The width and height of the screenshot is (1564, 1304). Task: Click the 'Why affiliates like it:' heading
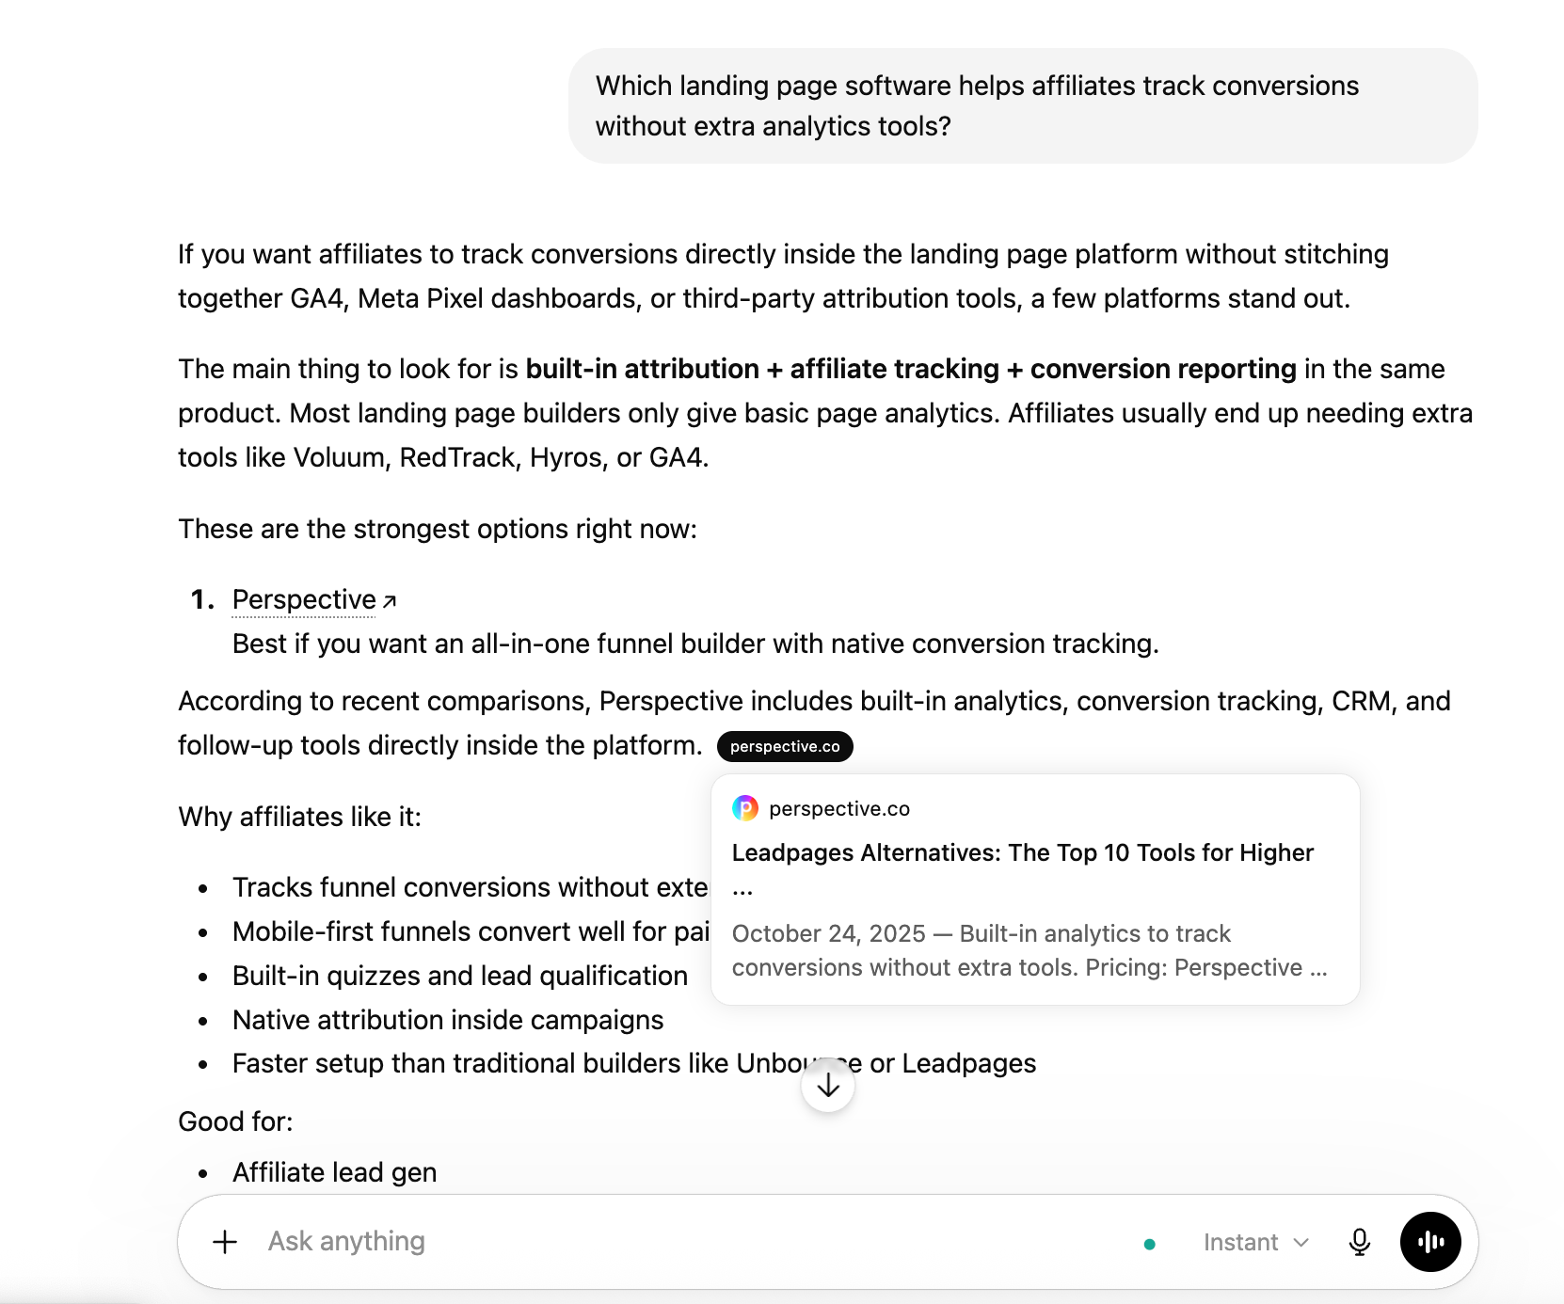[x=300, y=817]
